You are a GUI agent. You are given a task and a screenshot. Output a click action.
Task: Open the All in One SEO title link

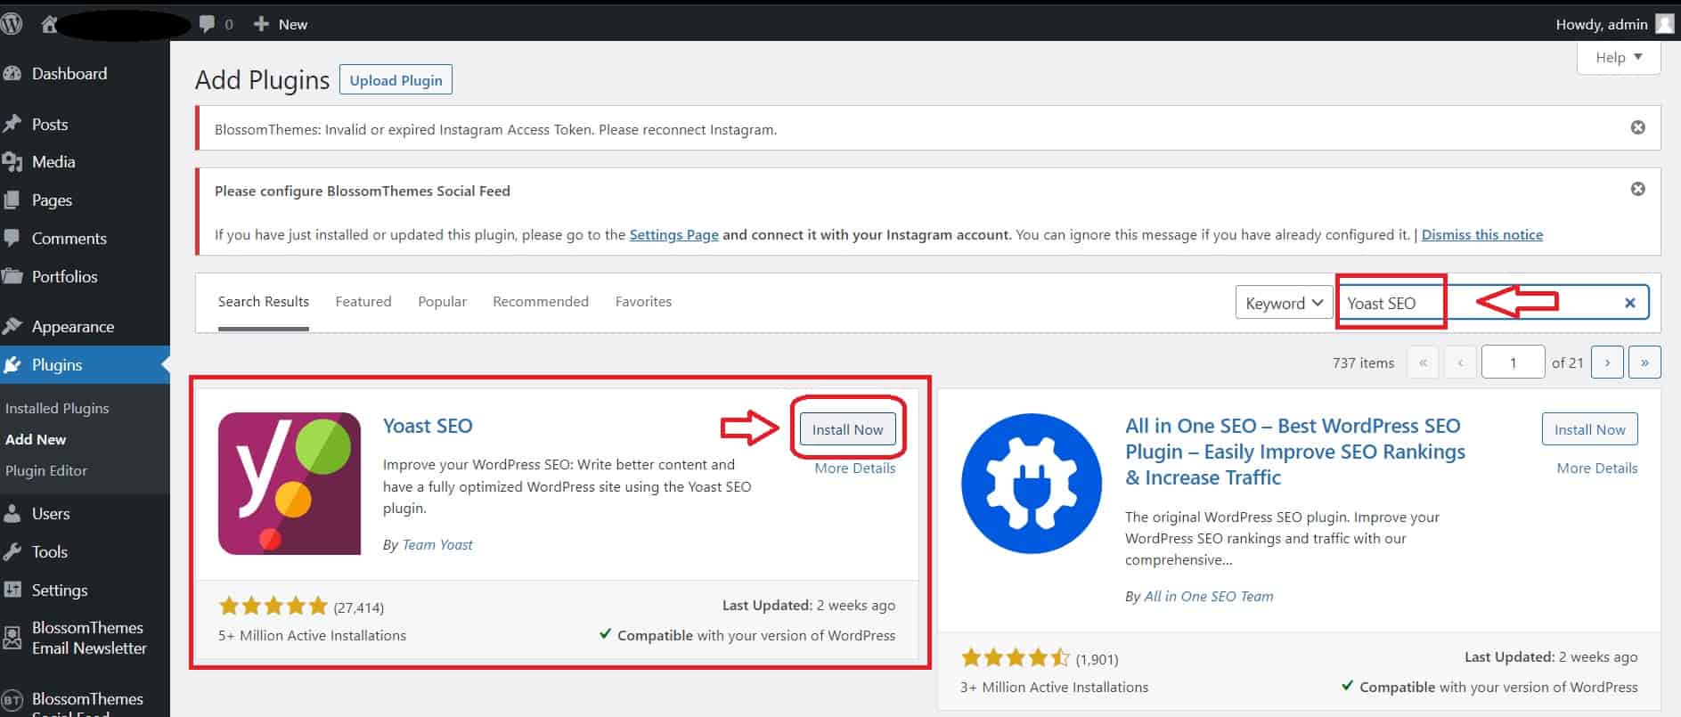coord(1295,452)
